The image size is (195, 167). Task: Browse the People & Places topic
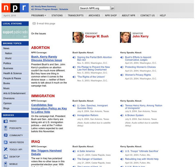15,78
